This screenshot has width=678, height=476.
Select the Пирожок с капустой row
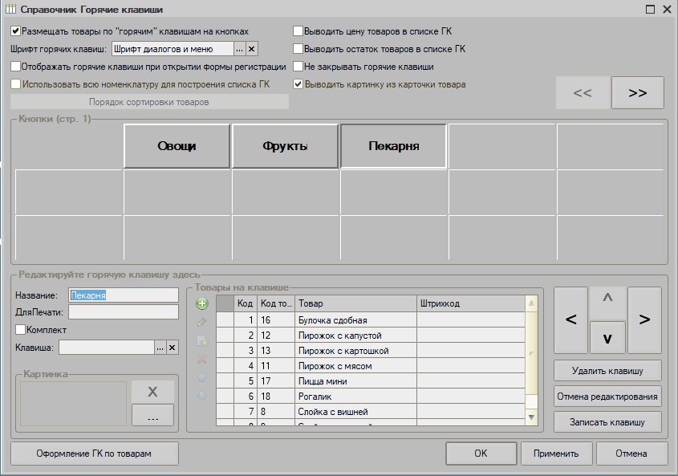tap(371, 336)
